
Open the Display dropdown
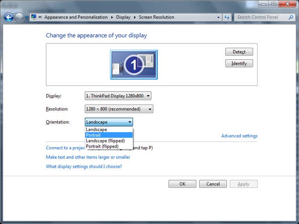pos(118,96)
